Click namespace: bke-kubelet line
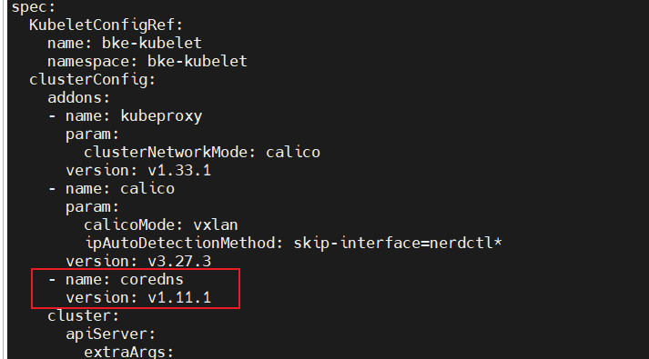Viewport: 649px width, 359px height. pyautogui.click(x=147, y=62)
